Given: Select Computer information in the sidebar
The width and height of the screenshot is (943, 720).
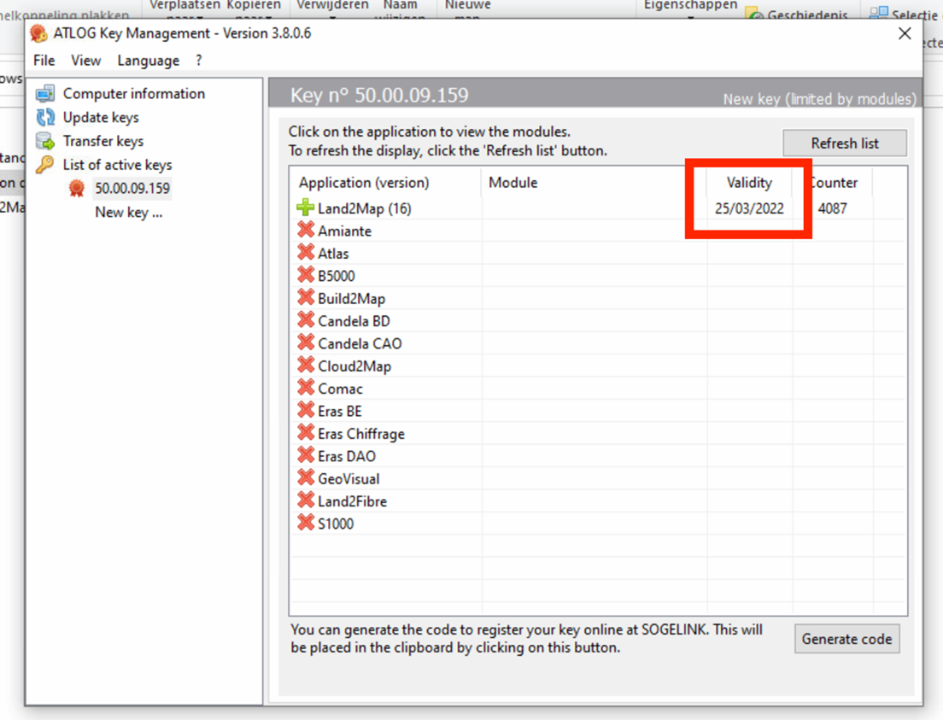Looking at the screenshot, I should point(134,94).
